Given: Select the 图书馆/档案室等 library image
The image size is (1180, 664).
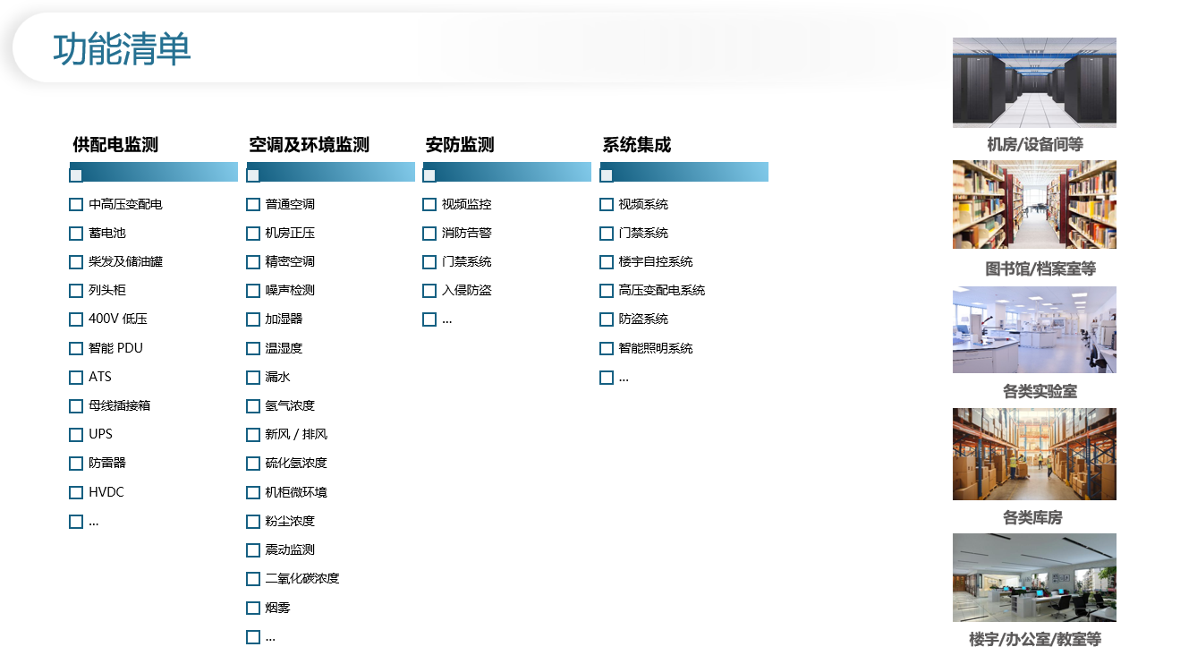Looking at the screenshot, I should click(x=1034, y=205).
